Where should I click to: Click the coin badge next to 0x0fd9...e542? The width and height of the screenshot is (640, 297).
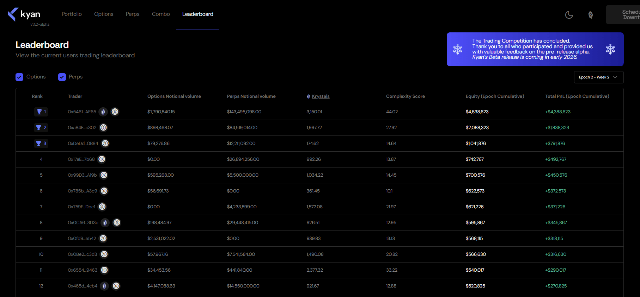[x=103, y=239]
